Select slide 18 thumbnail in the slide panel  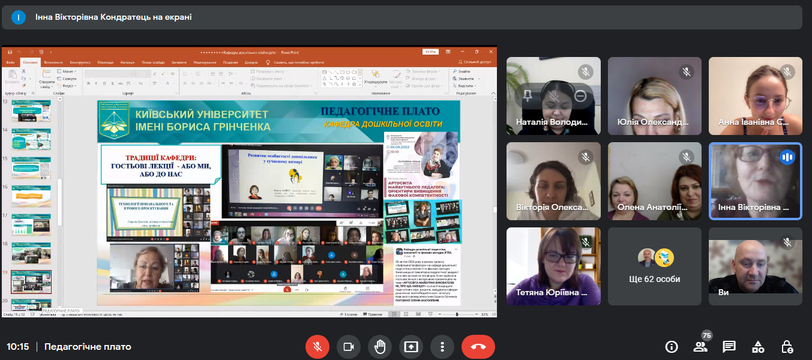[31, 251]
